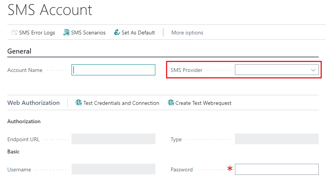This screenshot has height=189, width=334.
Task: Collapse the General section heading
Action: pyautogui.click(x=20, y=51)
